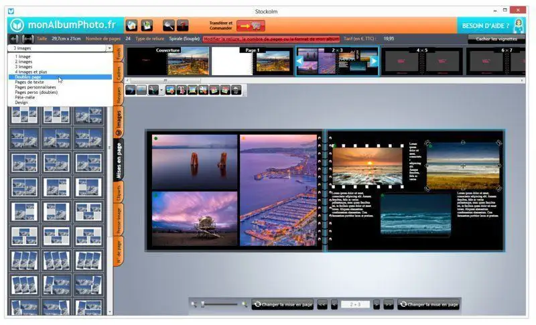Switch to the 'Presse-image' vertical tab

click(119, 220)
